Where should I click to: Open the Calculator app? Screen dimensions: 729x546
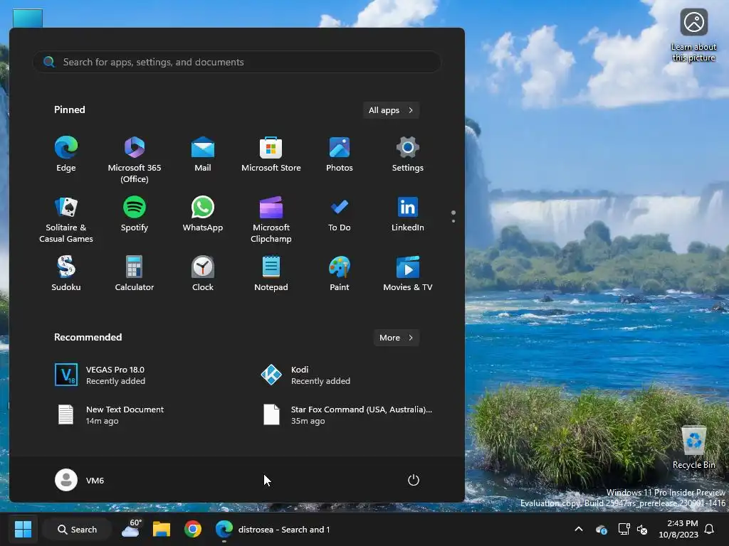click(135, 274)
